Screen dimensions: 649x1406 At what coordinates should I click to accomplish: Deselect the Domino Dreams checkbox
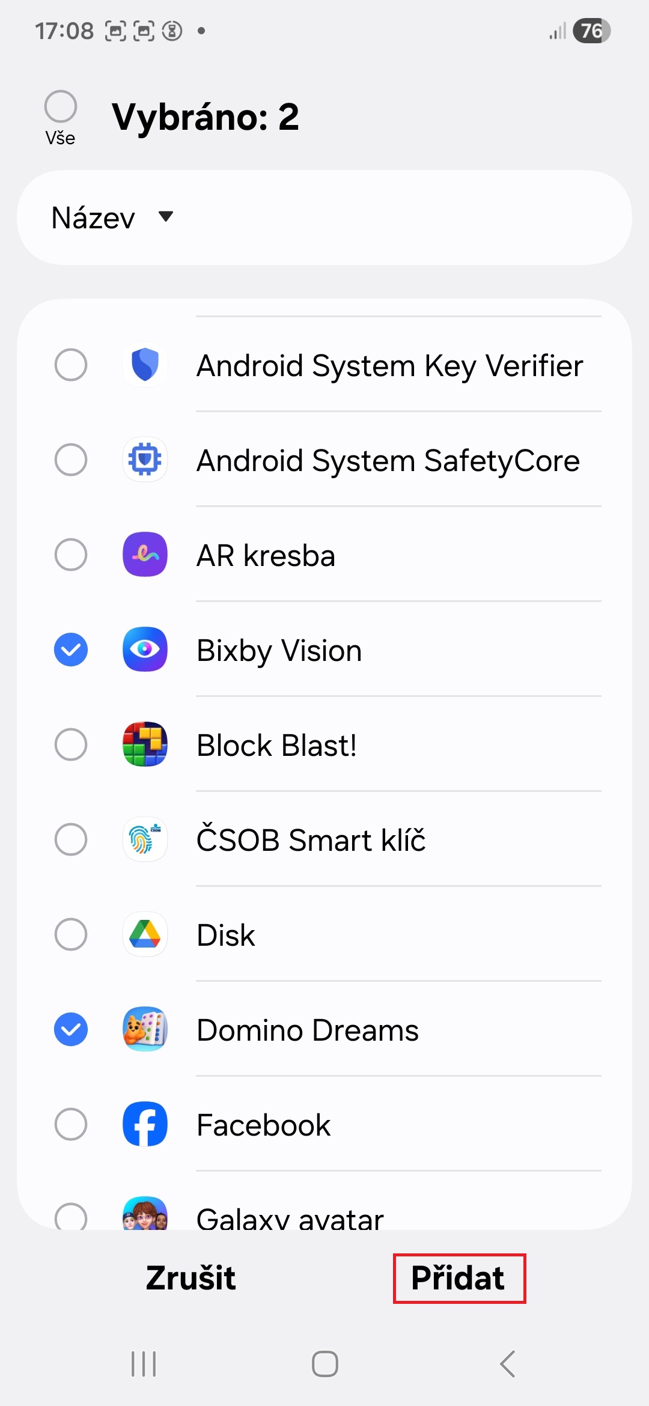click(71, 1029)
